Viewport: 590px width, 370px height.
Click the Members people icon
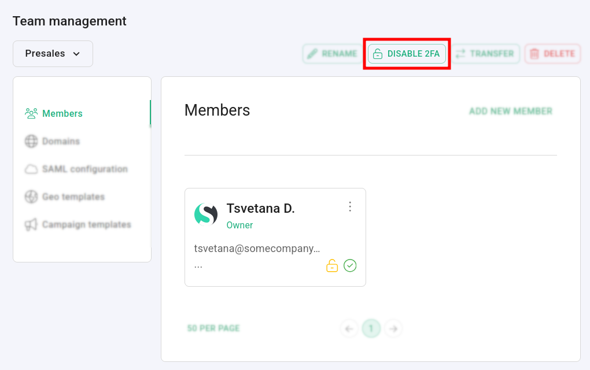point(31,113)
